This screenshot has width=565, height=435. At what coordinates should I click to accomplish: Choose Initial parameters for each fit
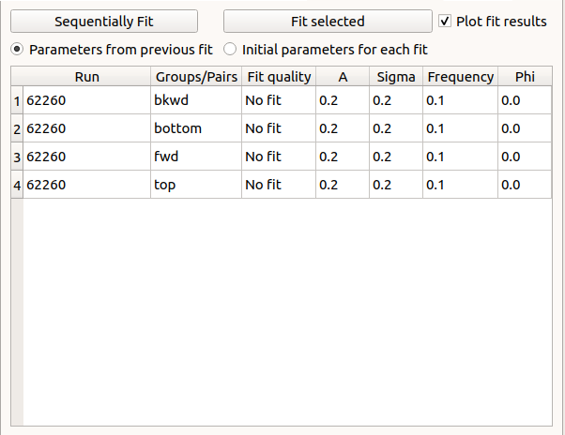point(230,48)
